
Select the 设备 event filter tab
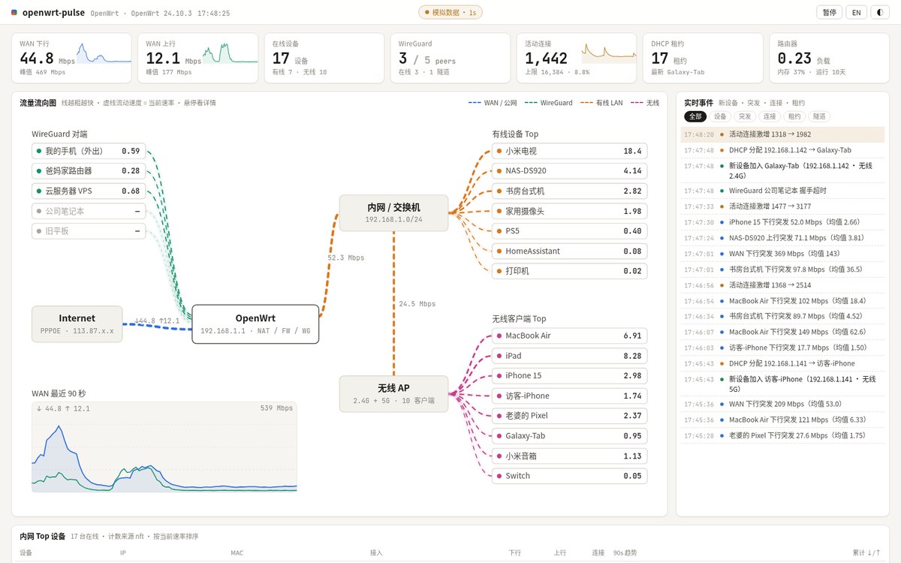[721, 116]
